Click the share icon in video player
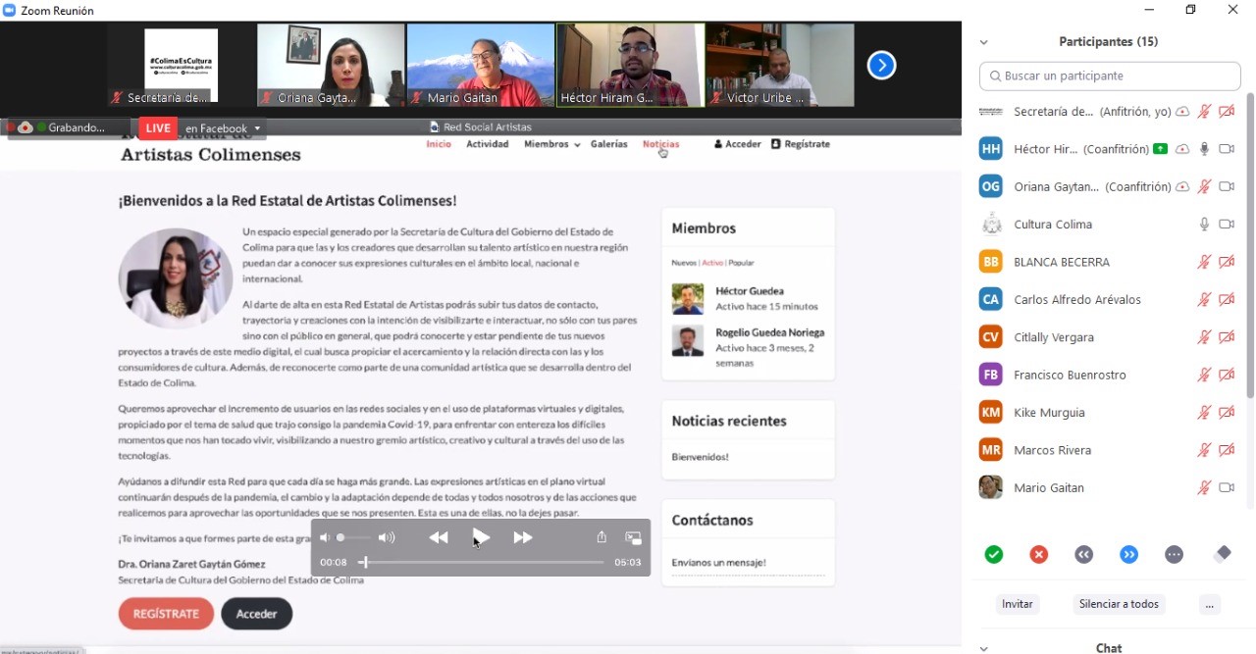This screenshot has height=654, width=1256. click(x=602, y=537)
